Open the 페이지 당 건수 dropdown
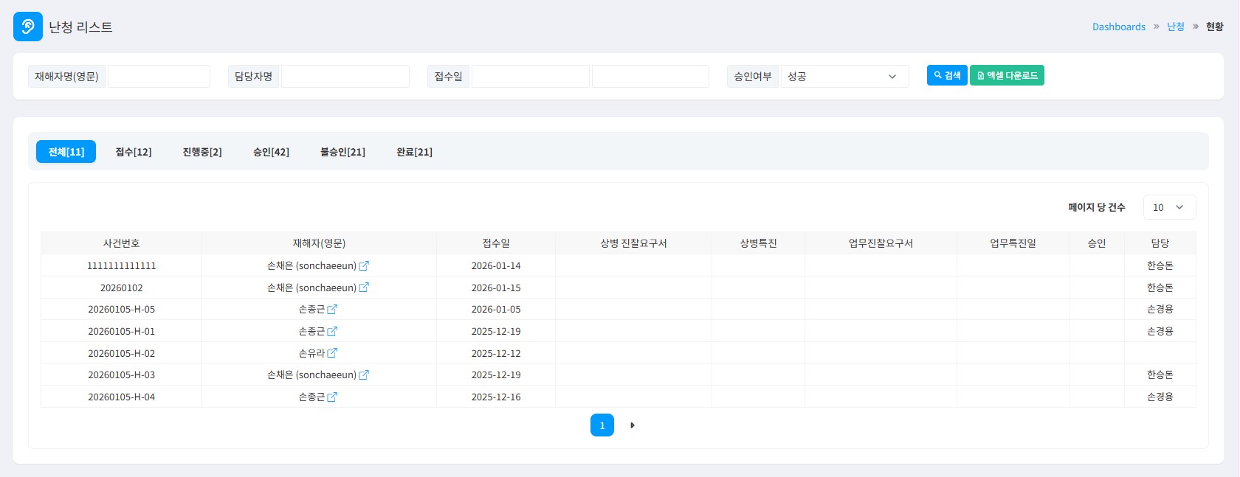The image size is (1240, 477). (1169, 207)
